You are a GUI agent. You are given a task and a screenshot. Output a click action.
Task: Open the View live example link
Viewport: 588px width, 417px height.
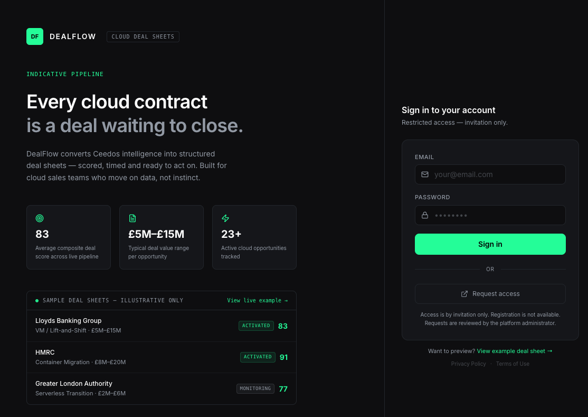pos(257,301)
